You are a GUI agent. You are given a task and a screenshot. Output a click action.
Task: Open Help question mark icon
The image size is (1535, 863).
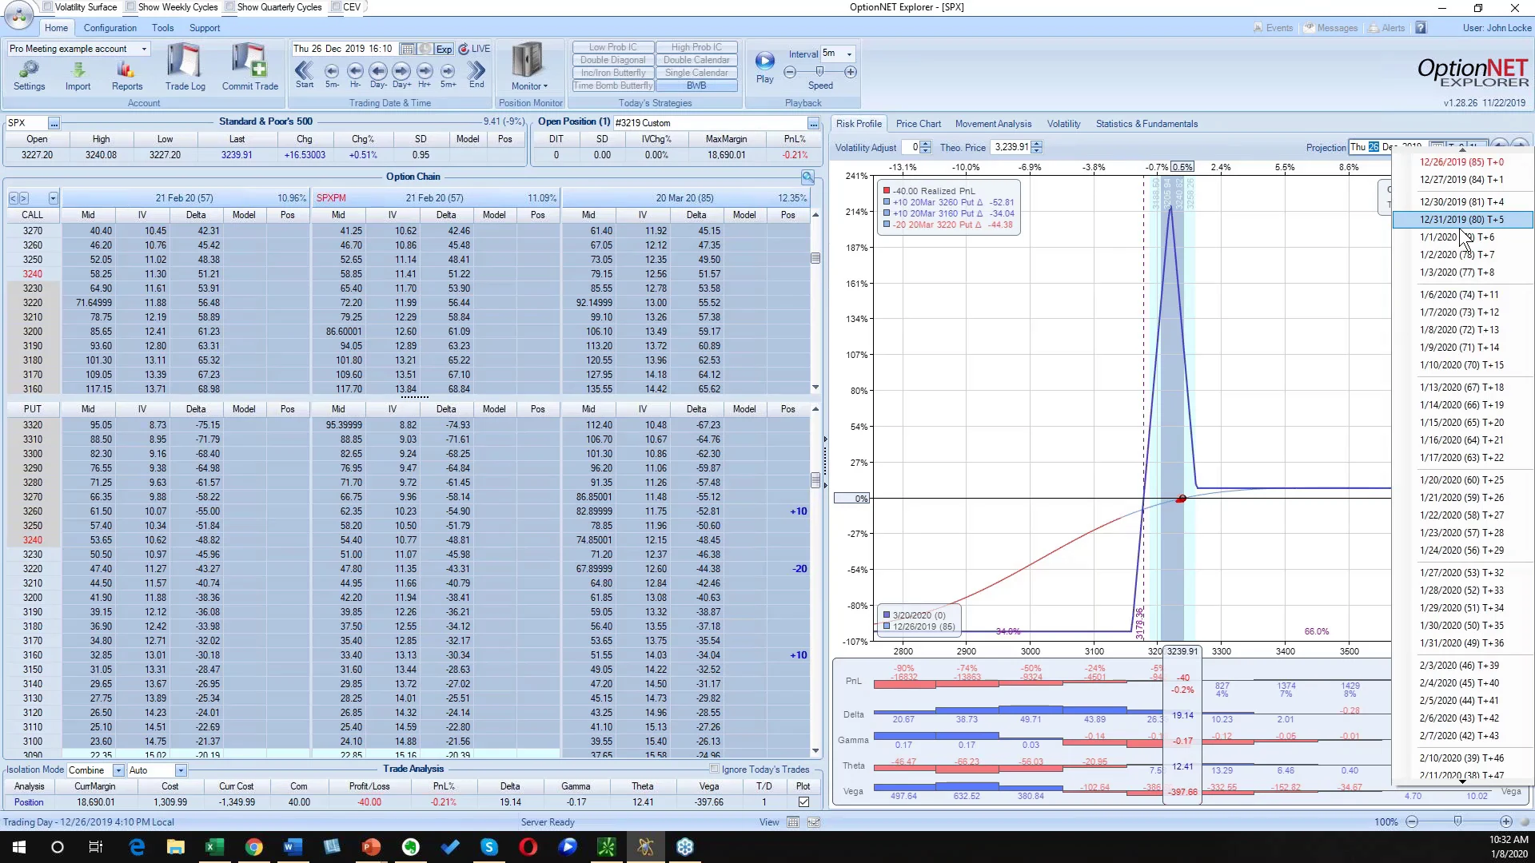tap(1421, 28)
